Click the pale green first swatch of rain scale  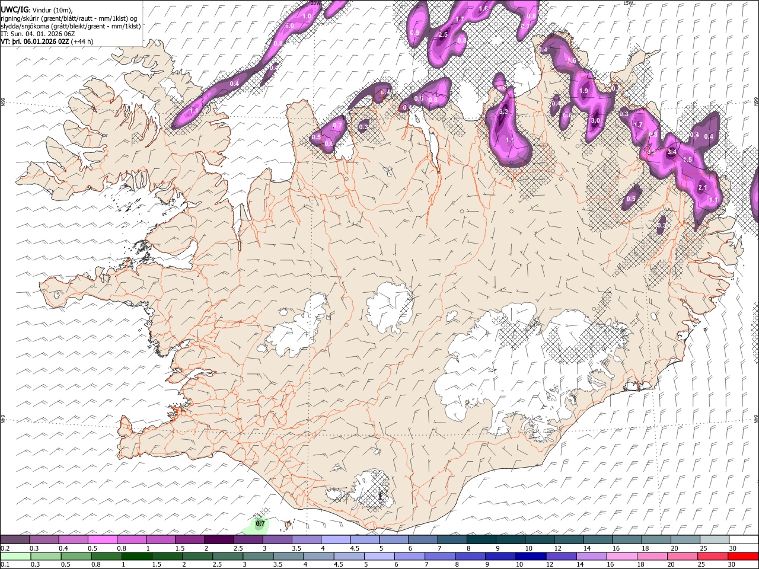pyautogui.click(x=15, y=557)
